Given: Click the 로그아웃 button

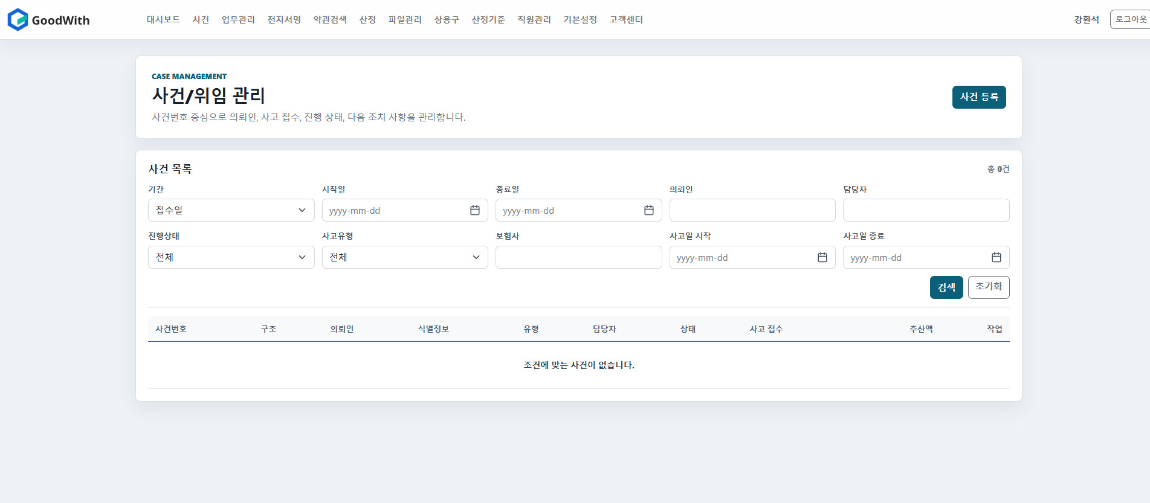Looking at the screenshot, I should (1130, 19).
